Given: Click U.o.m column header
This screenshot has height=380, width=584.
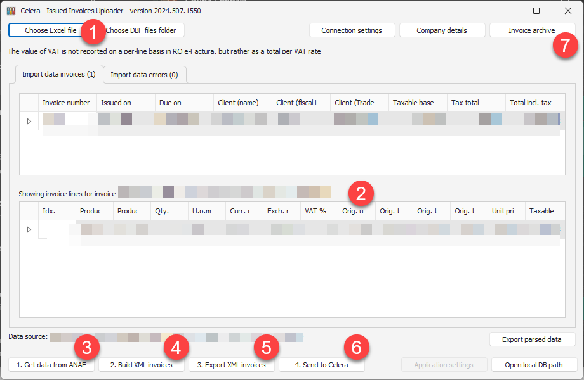Looking at the screenshot, I should click(x=207, y=211).
